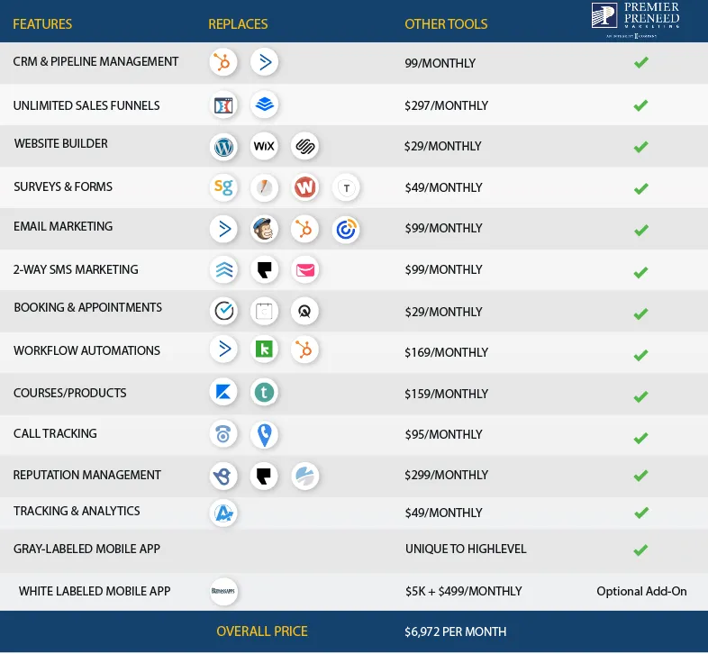Click the green checkmark for 2-Way SMS Marketing

(640, 272)
